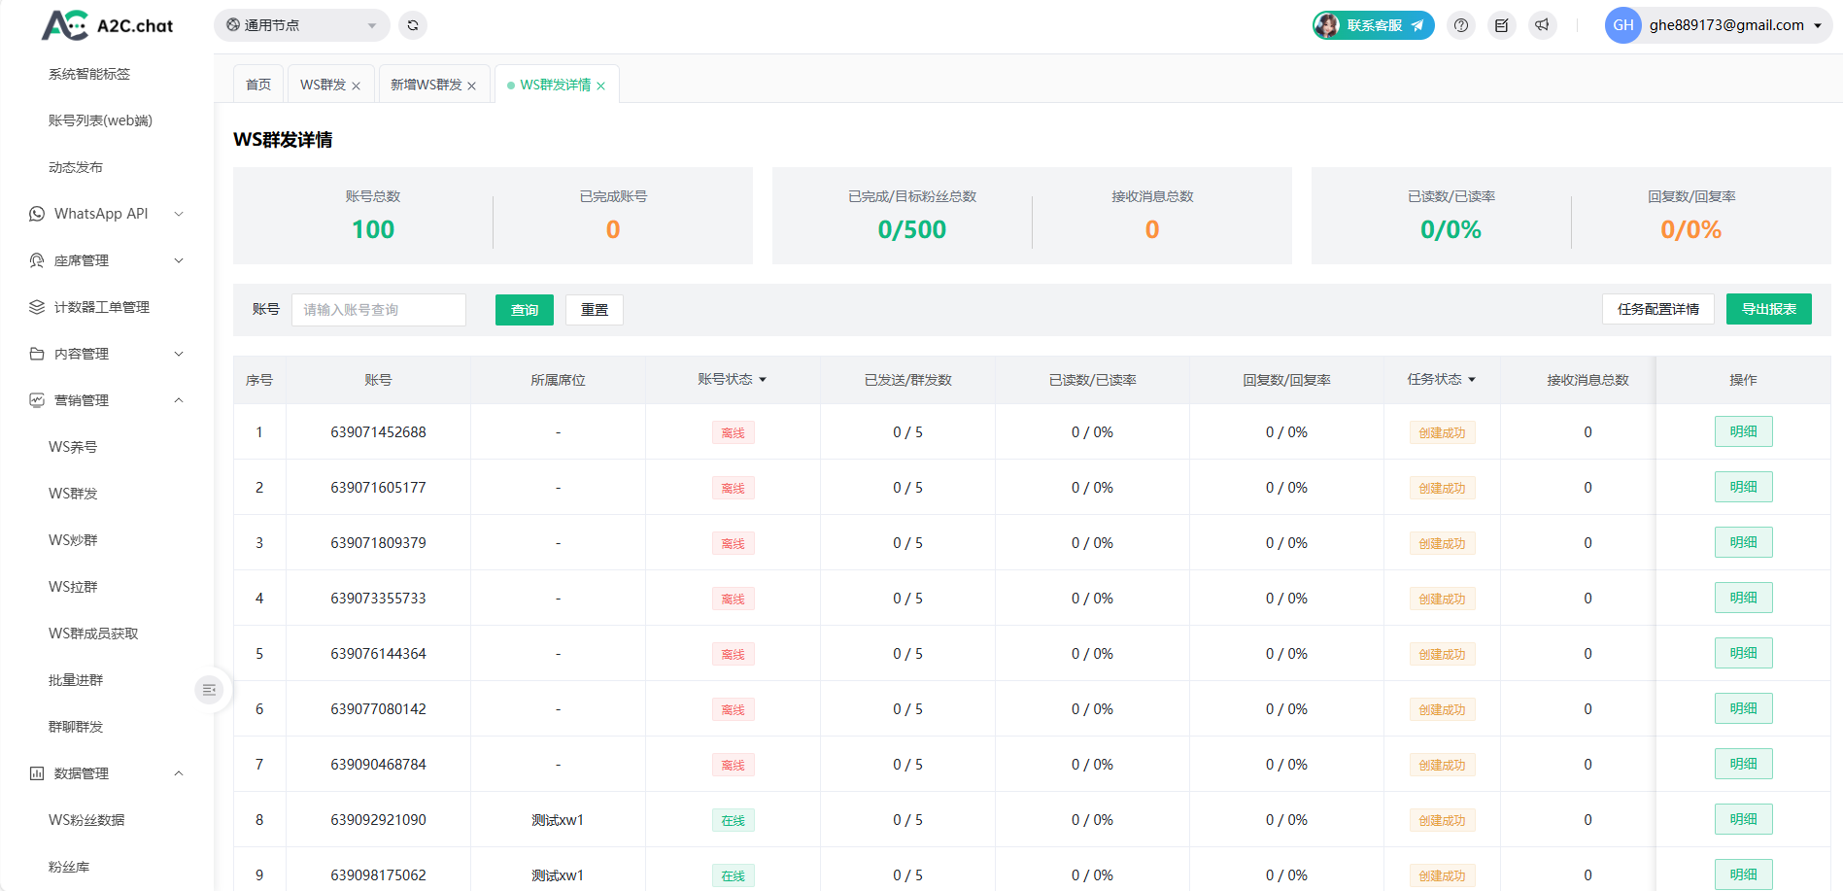Image resolution: width=1843 pixels, height=891 pixels.
Task: Switch to the 首页 tab
Action: [x=258, y=86]
